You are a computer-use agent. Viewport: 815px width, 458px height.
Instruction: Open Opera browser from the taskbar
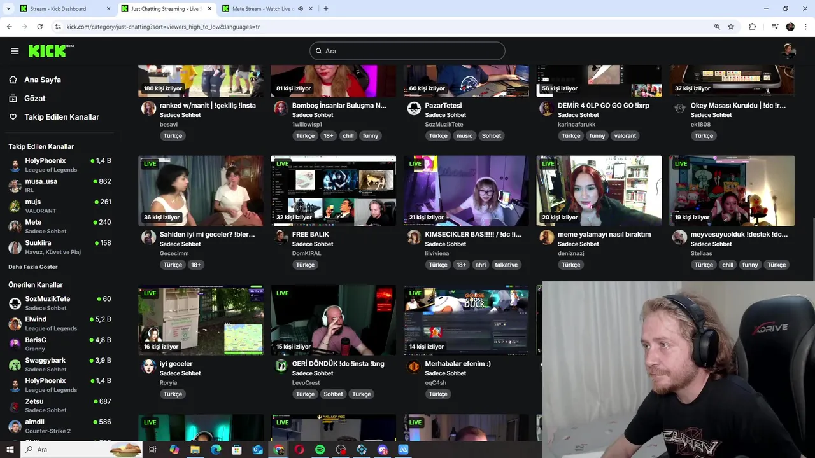(299, 450)
